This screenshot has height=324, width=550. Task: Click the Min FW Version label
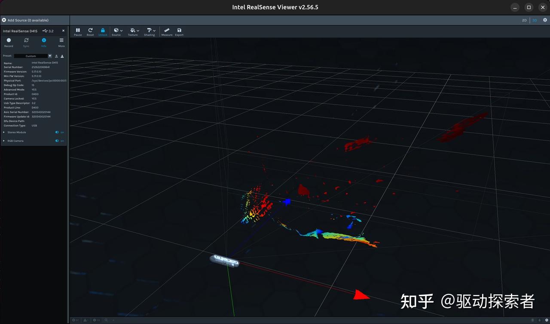14,76
